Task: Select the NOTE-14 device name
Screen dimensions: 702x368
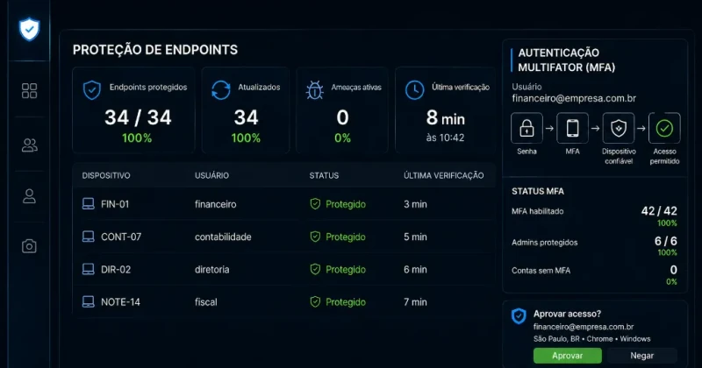Action: click(x=120, y=302)
